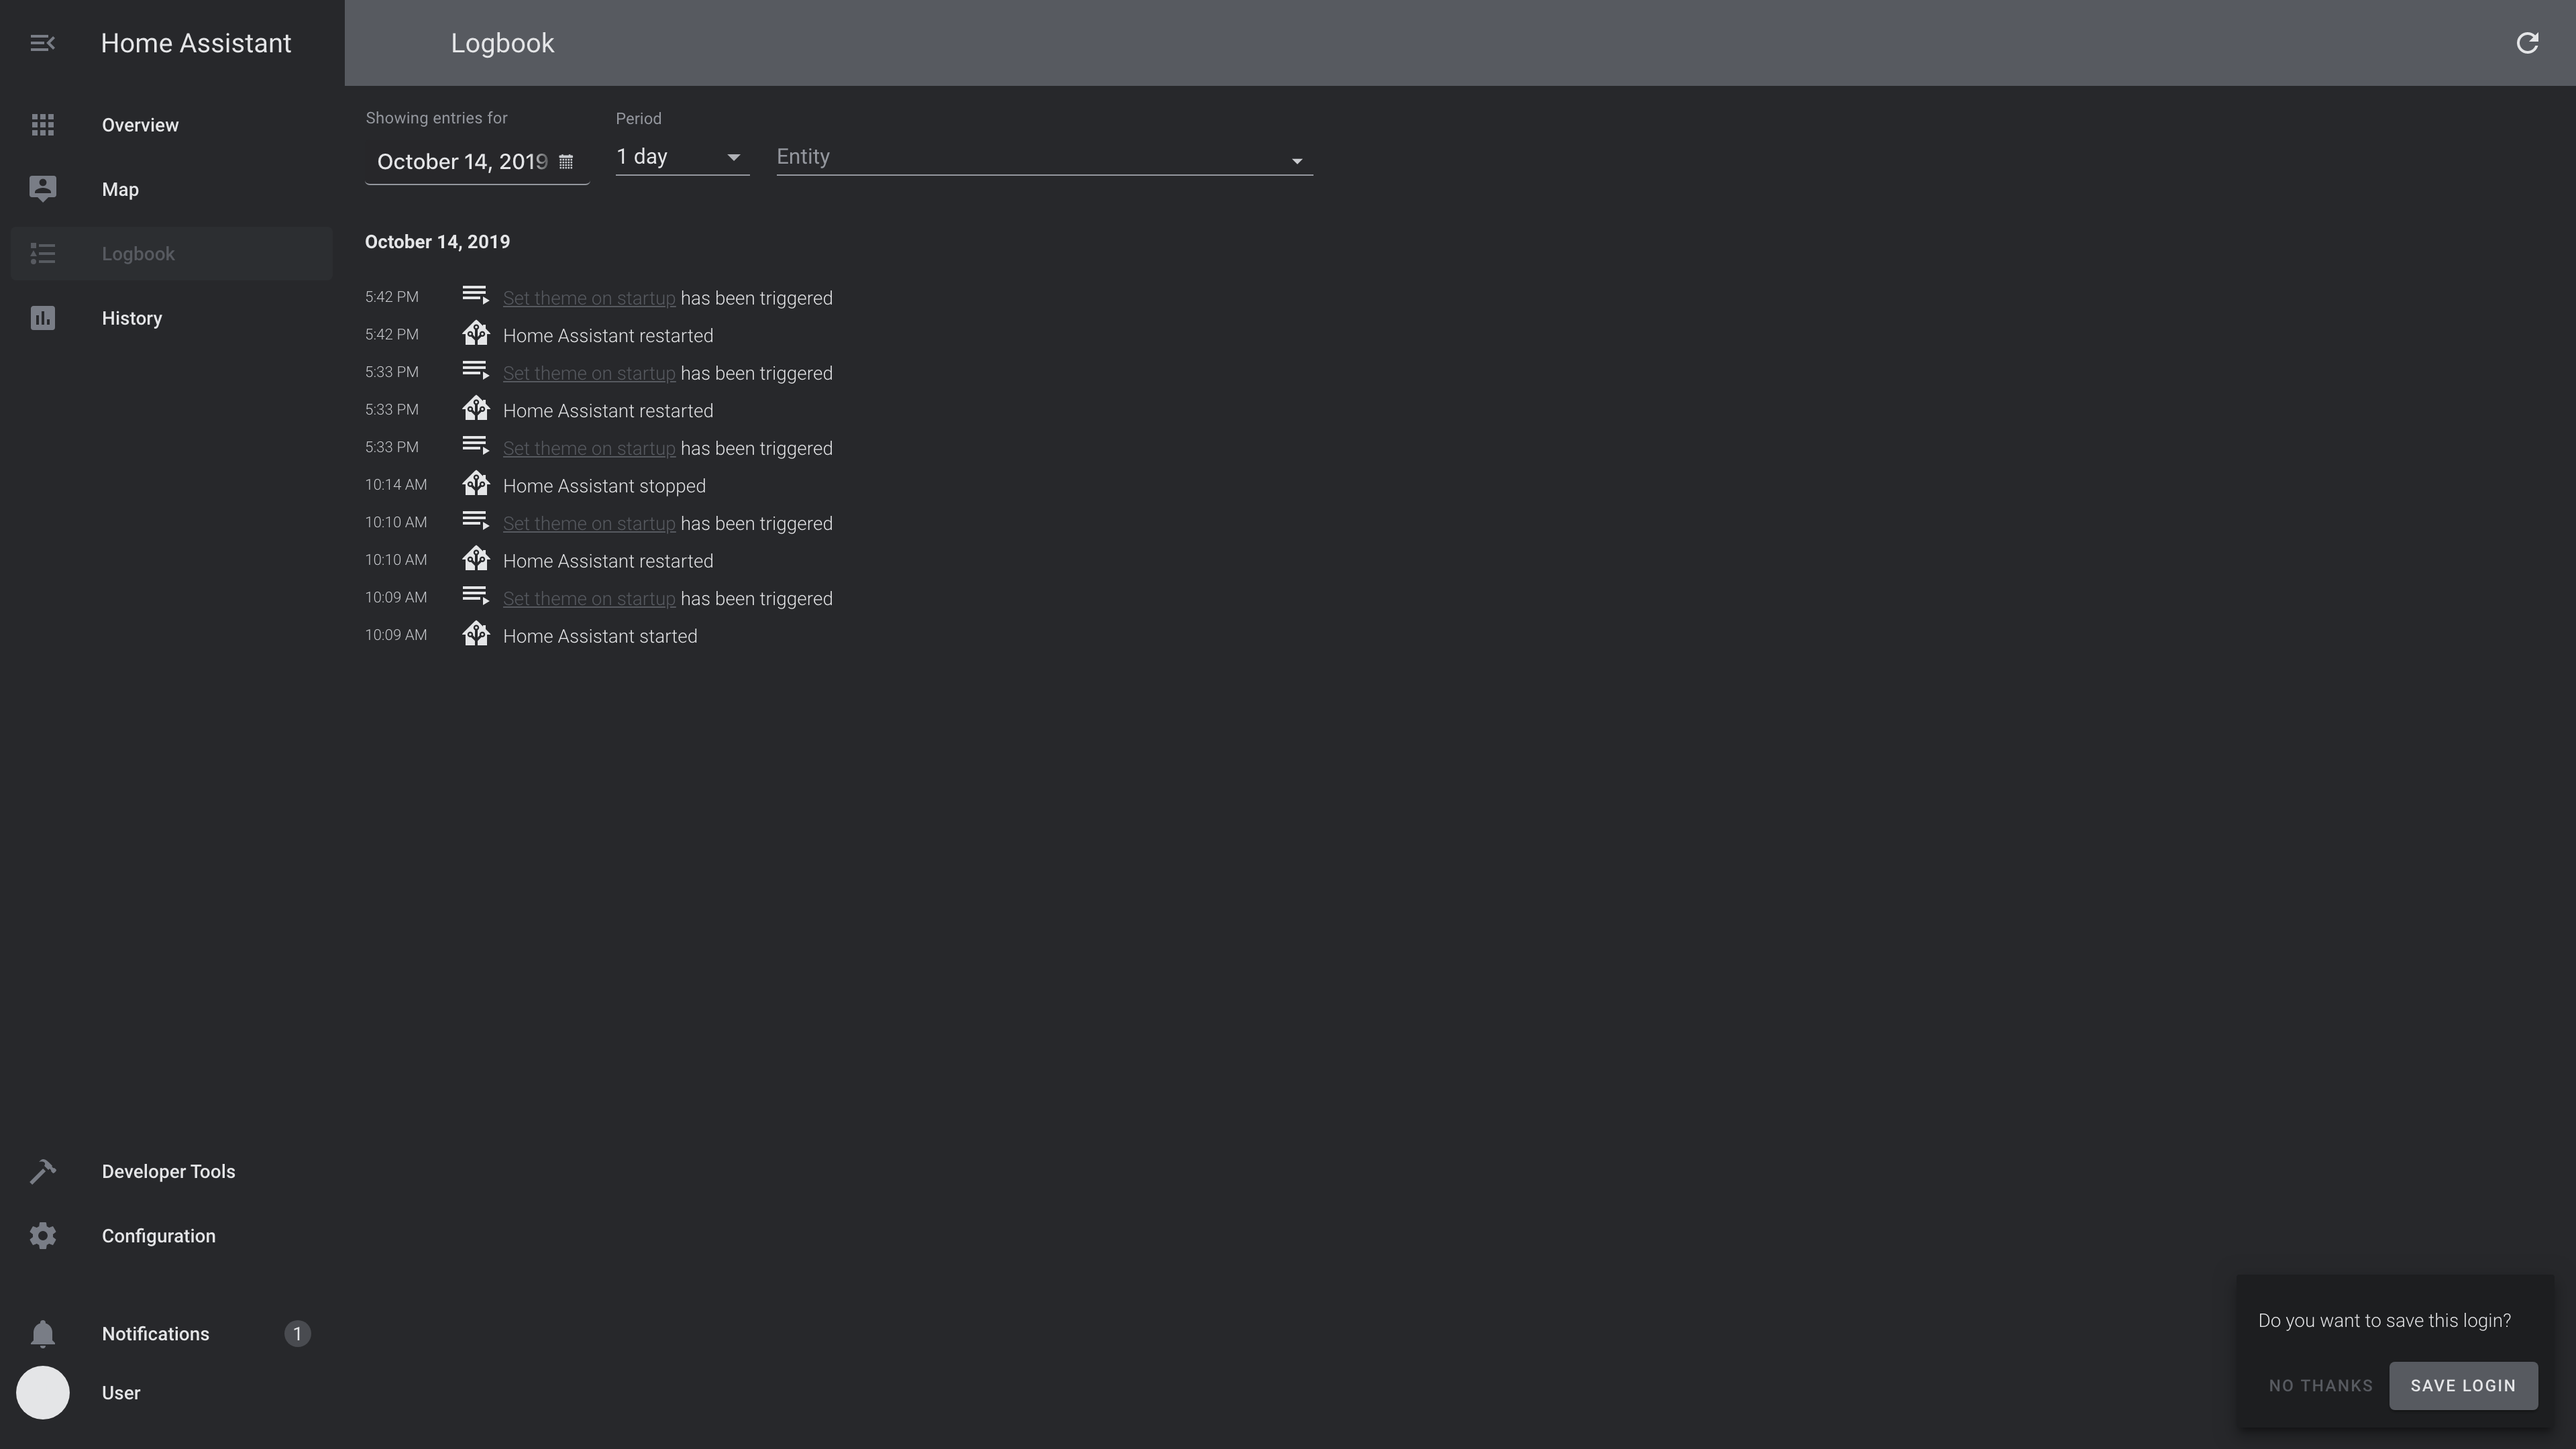Screen dimensions: 2576x1449
Task: Collapse the sidebar with the menu icon
Action: tap(42, 43)
